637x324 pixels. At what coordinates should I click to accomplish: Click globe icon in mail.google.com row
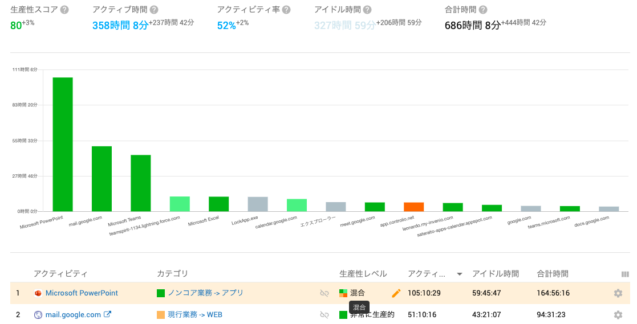(x=38, y=315)
